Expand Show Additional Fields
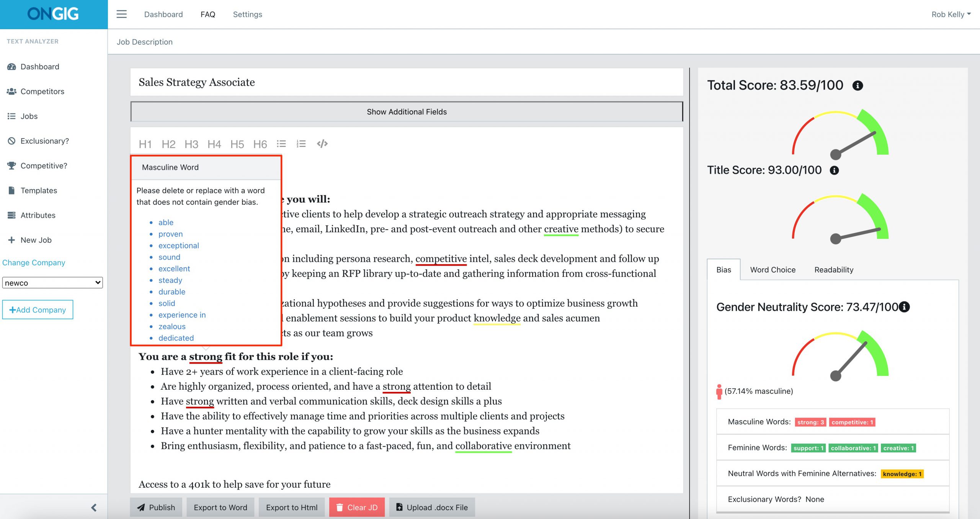980x519 pixels. click(x=407, y=112)
